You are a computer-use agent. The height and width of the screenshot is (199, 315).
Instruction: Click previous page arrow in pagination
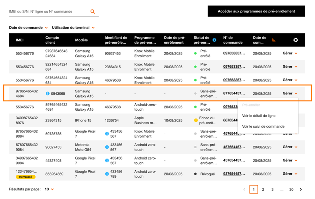point(244,189)
